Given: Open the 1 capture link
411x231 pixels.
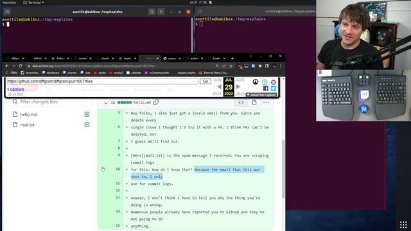Looking at the screenshot, I should point(15,89).
